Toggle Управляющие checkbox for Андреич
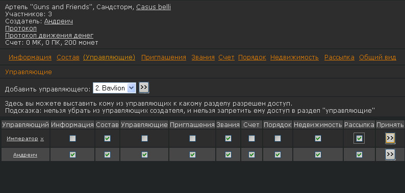Viewport: 405px width, 193px height. click(144, 155)
